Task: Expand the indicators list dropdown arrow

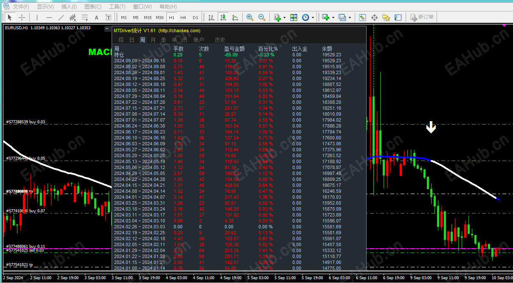Action: point(333,17)
